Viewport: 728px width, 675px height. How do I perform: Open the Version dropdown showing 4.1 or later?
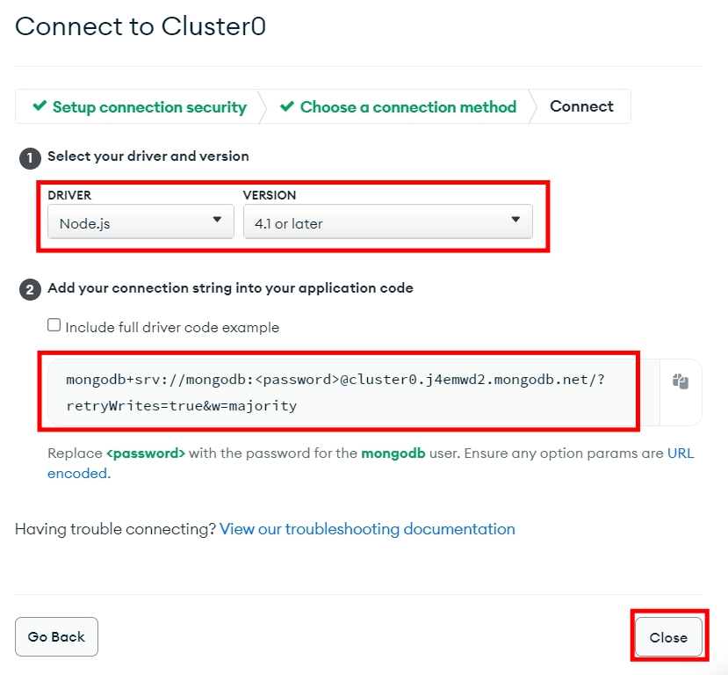[386, 221]
